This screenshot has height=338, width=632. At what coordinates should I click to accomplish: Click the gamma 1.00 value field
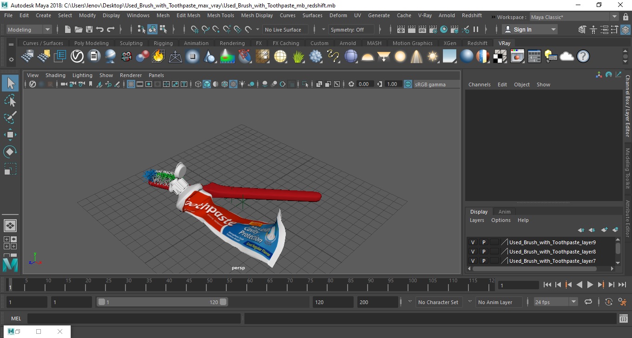click(393, 84)
